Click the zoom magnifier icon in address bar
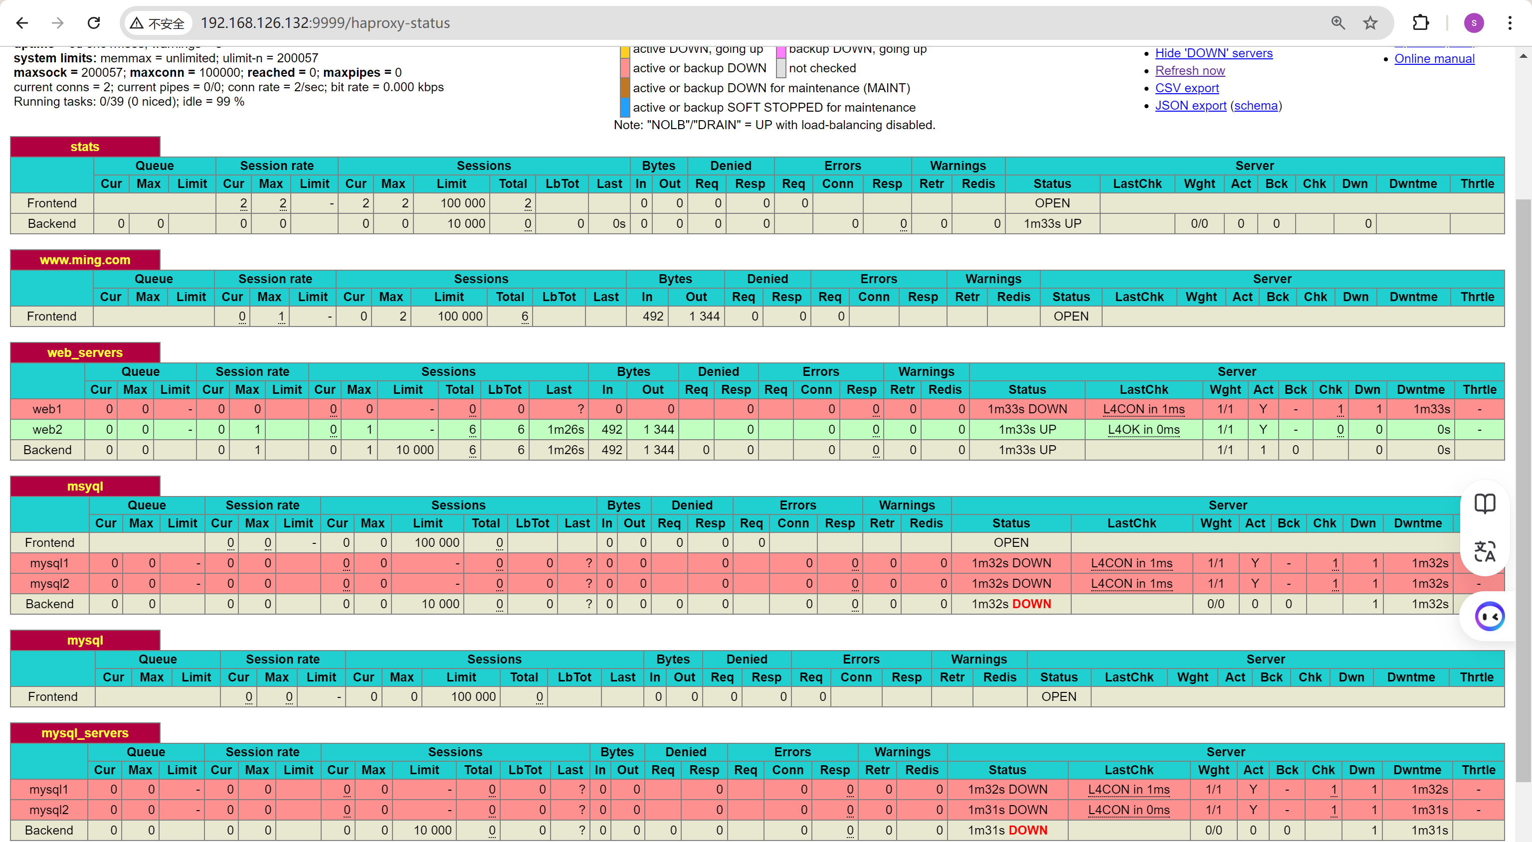1532x842 pixels. click(1338, 23)
